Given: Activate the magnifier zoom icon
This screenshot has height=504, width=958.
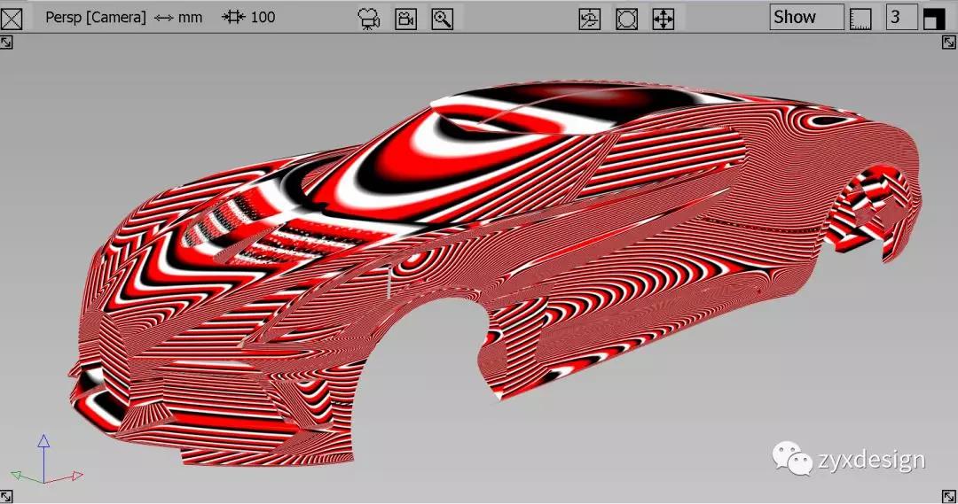Looking at the screenshot, I should 443,19.
